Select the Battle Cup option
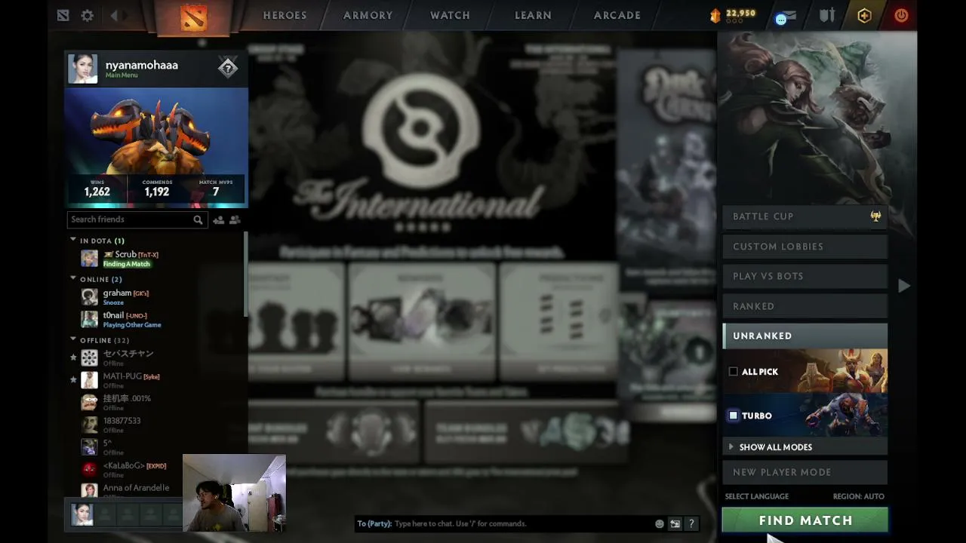966x543 pixels. (x=804, y=216)
